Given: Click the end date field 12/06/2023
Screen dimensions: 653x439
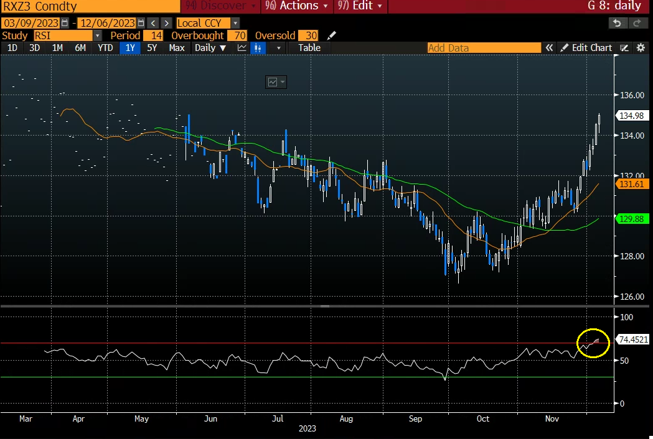Looking at the screenshot, I should [108, 23].
